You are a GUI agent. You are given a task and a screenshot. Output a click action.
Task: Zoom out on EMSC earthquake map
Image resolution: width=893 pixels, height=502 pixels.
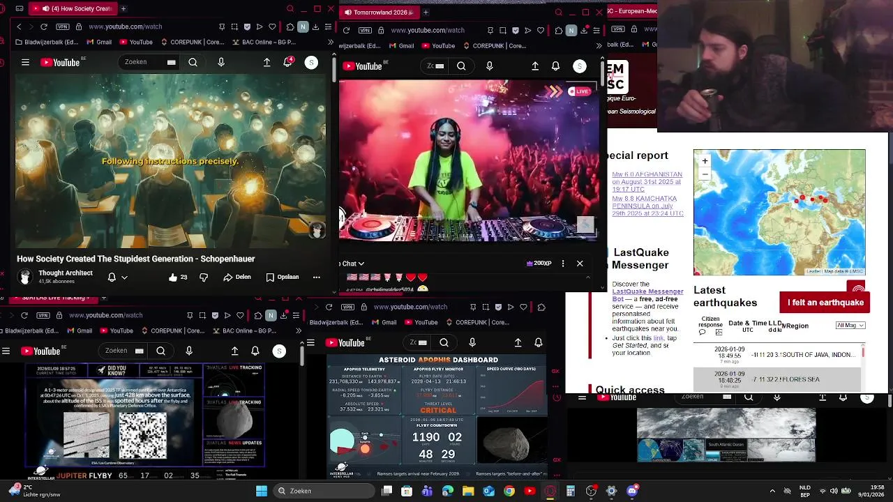(705, 174)
